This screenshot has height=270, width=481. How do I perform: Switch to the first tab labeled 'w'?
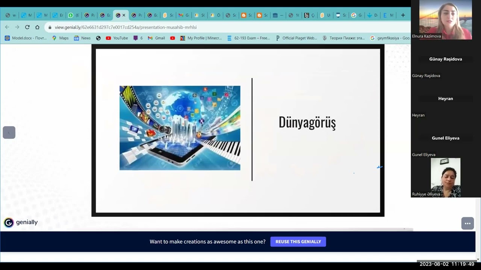[x=11, y=15]
